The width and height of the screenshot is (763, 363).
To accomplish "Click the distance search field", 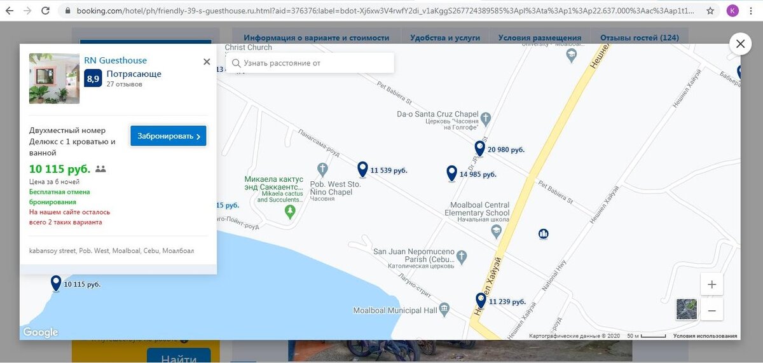I will pos(310,63).
